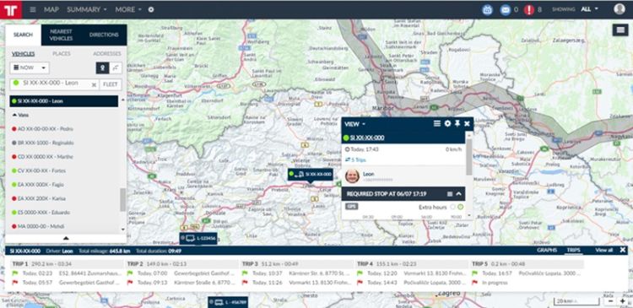This screenshot has width=633, height=308.
Task: Open the NOW time dropdown
Action: [x=30, y=68]
